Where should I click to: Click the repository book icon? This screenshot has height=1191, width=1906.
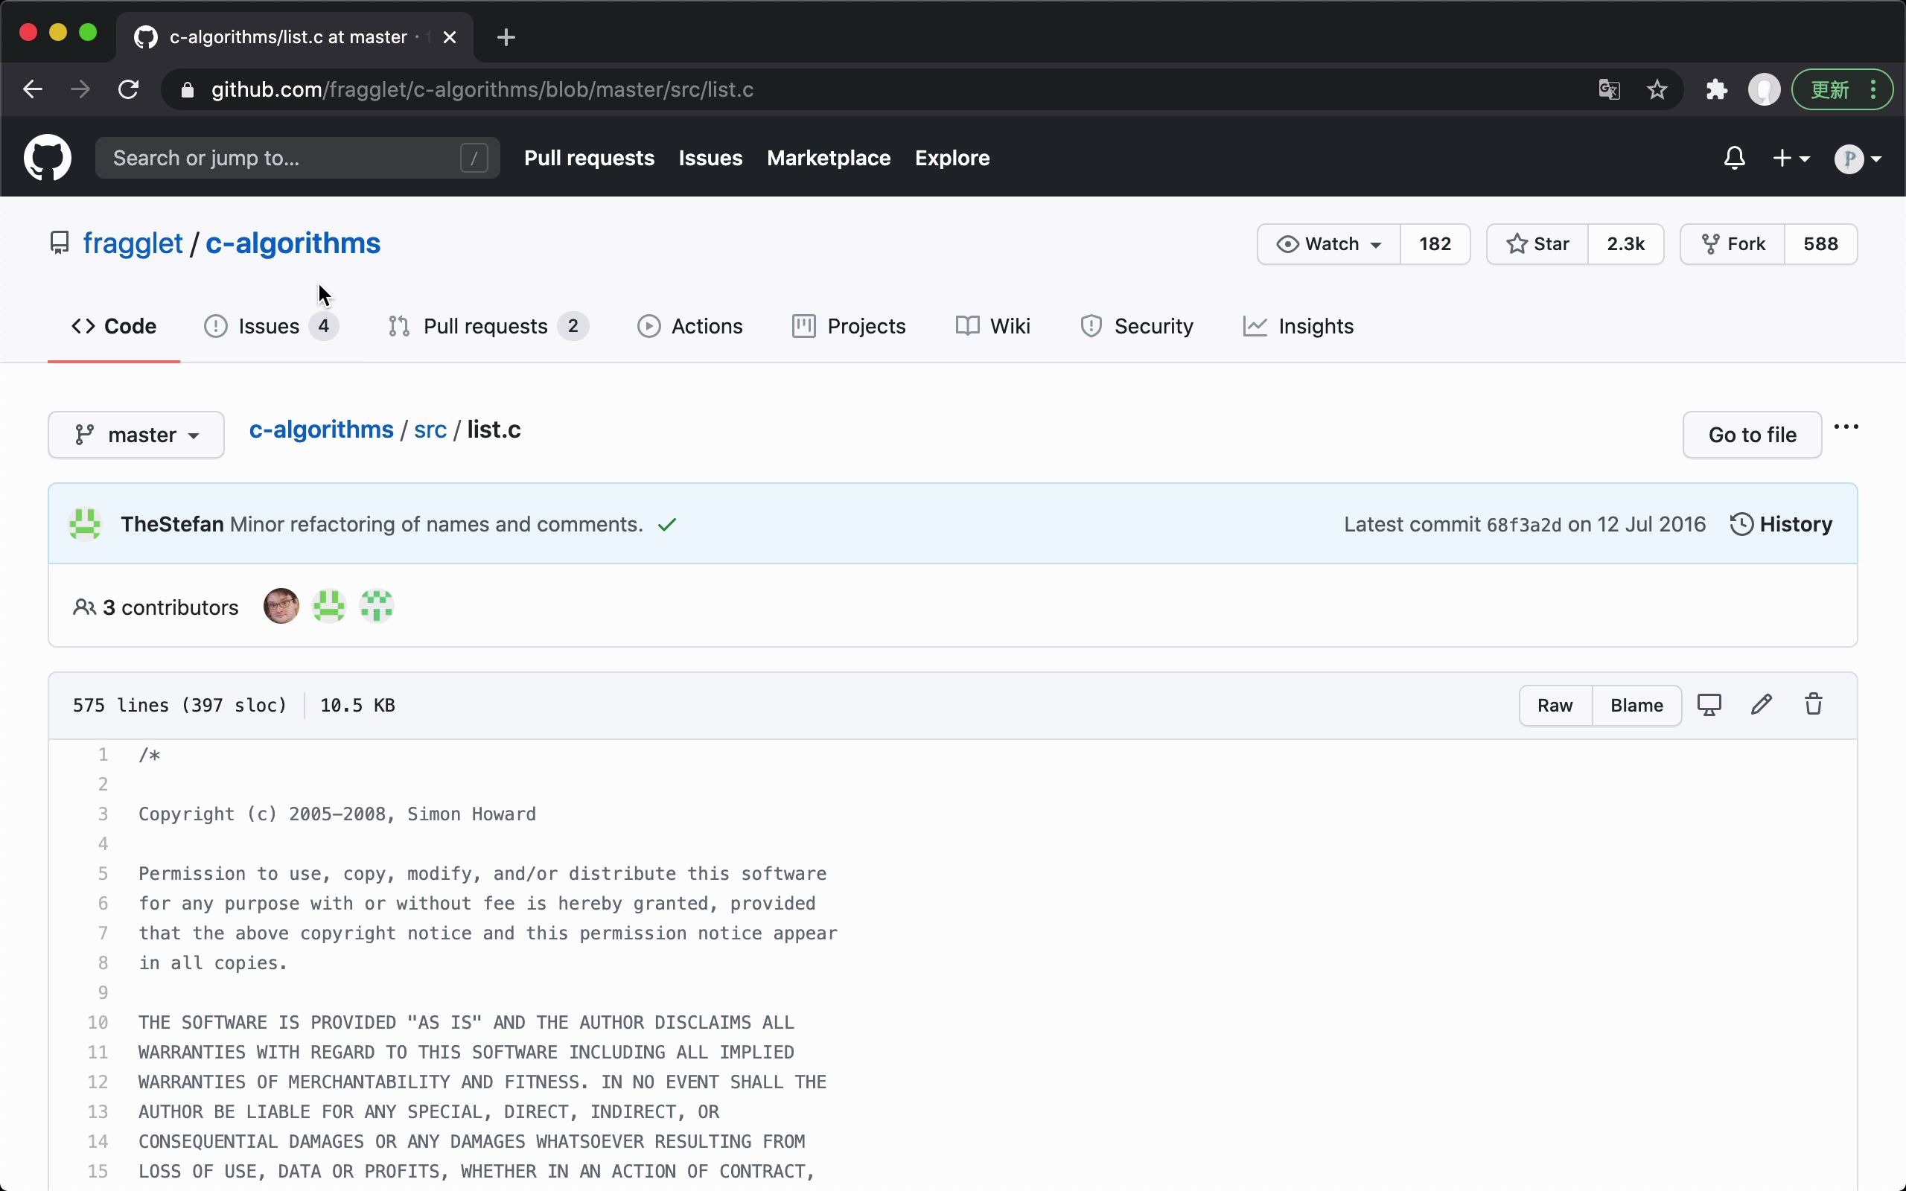click(x=59, y=243)
